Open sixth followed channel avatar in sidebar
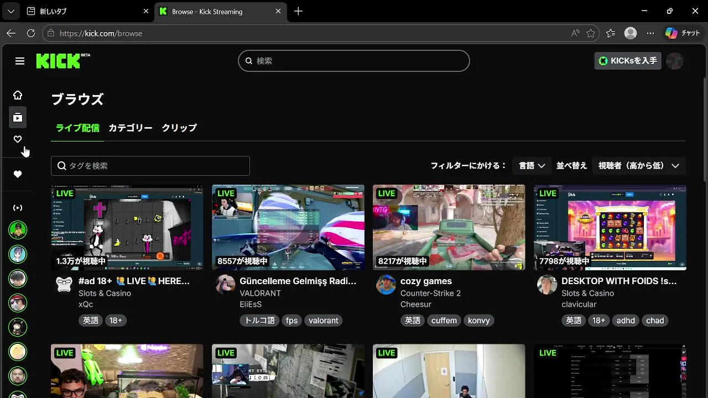The image size is (708, 398). pyautogui.click(x=18, y=351)
